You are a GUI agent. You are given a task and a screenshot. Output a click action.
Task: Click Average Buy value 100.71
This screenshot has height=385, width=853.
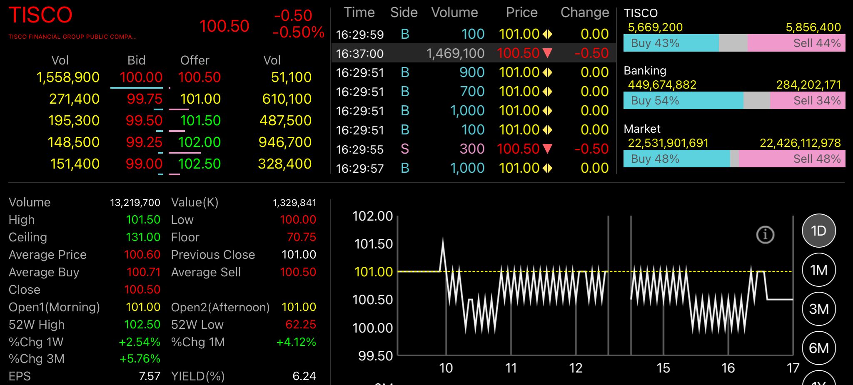click(x=143, y=272)
